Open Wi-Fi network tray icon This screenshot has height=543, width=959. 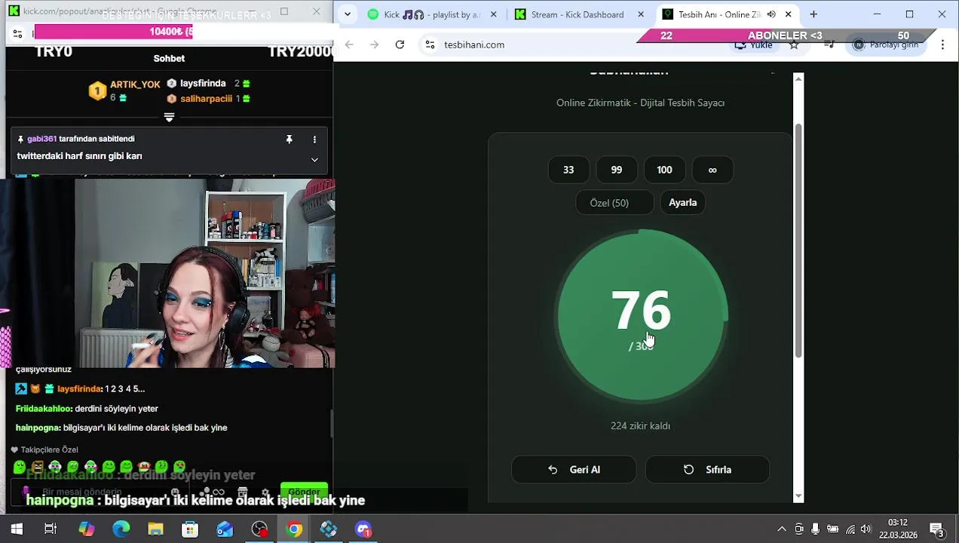pos(850,529)
